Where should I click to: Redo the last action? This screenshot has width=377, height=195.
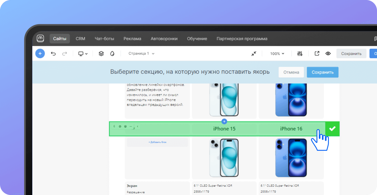click(64, 53)
